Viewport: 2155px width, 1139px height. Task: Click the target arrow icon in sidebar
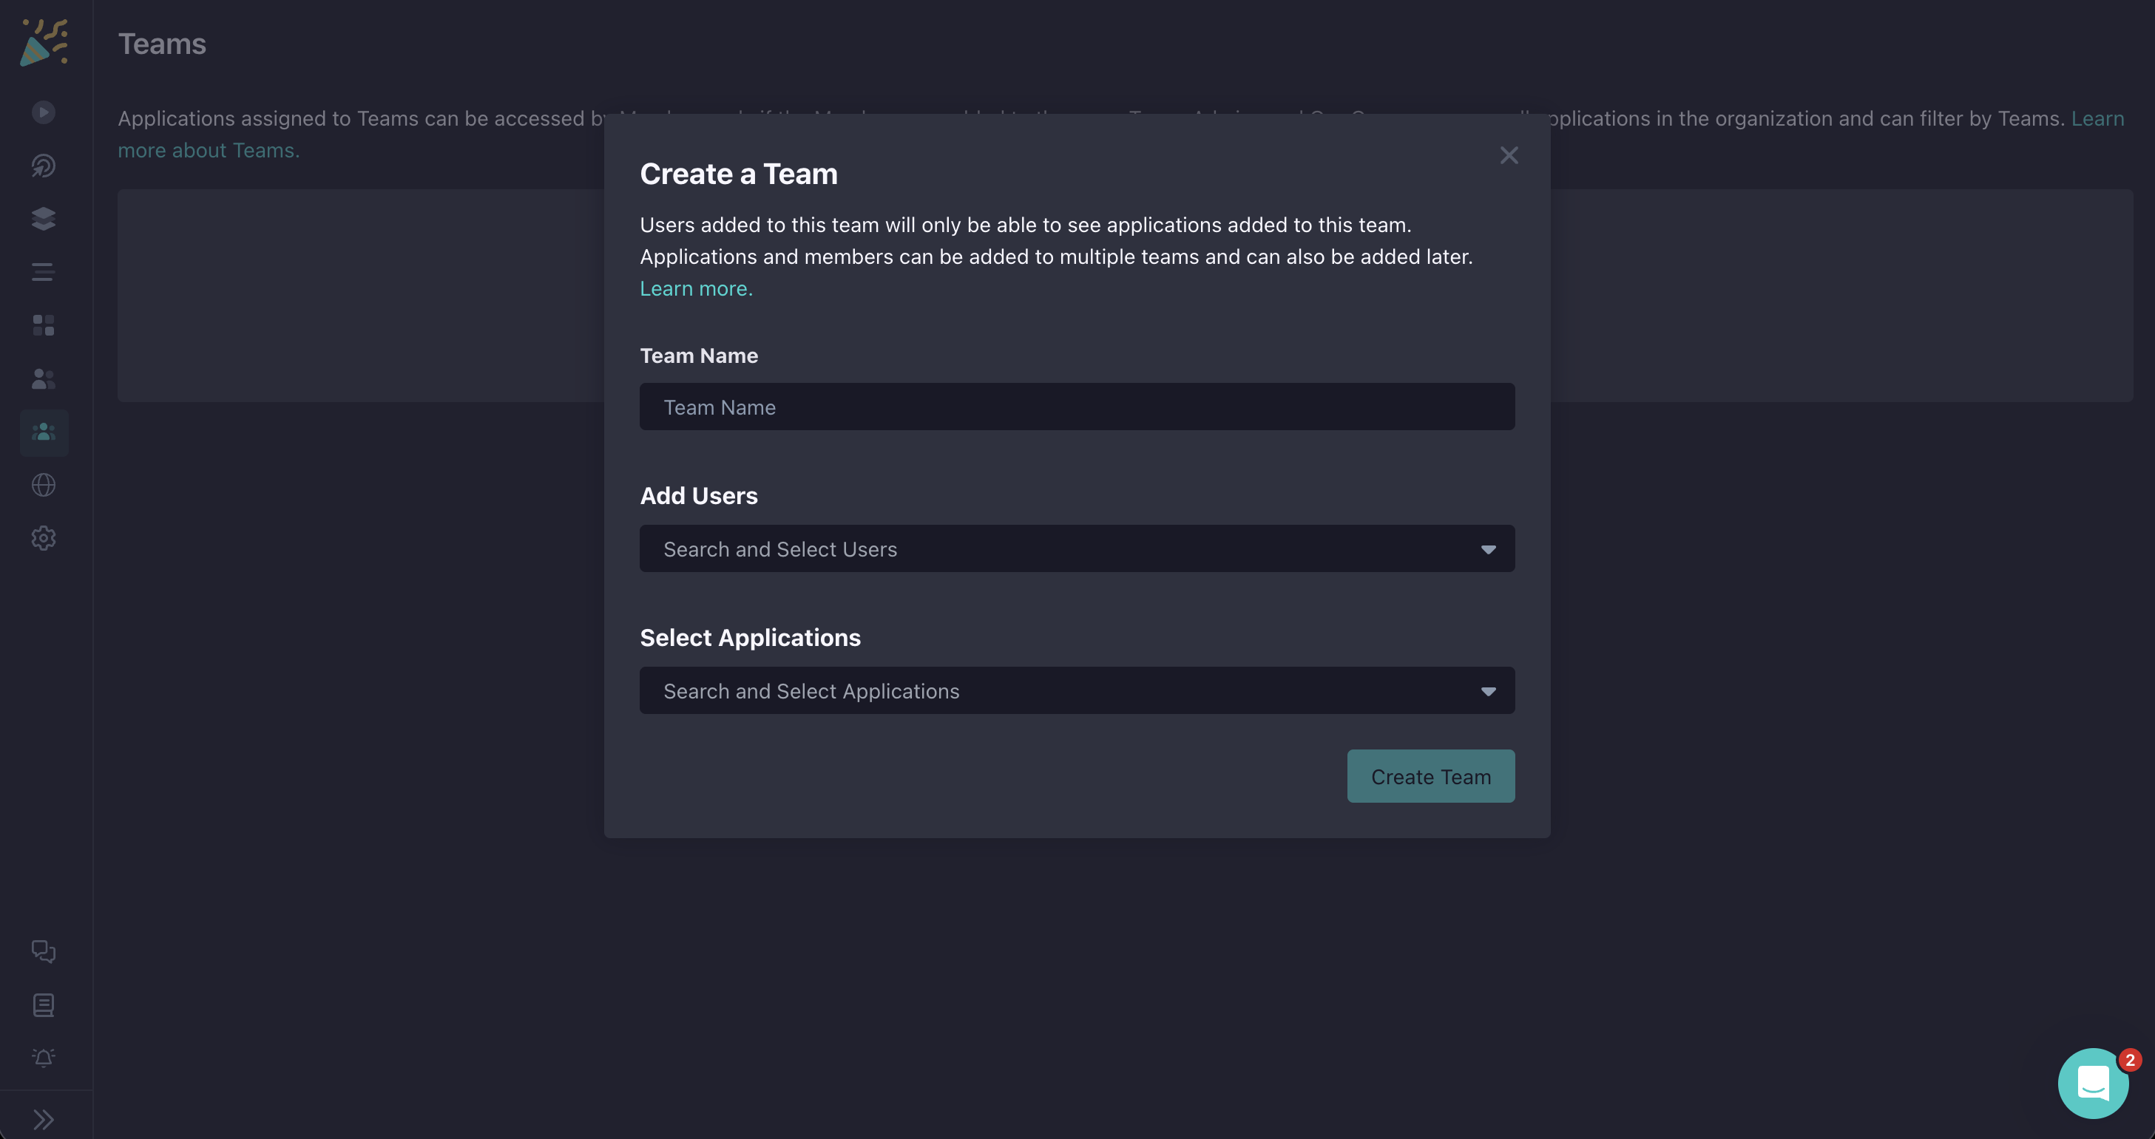click(43, 165)
